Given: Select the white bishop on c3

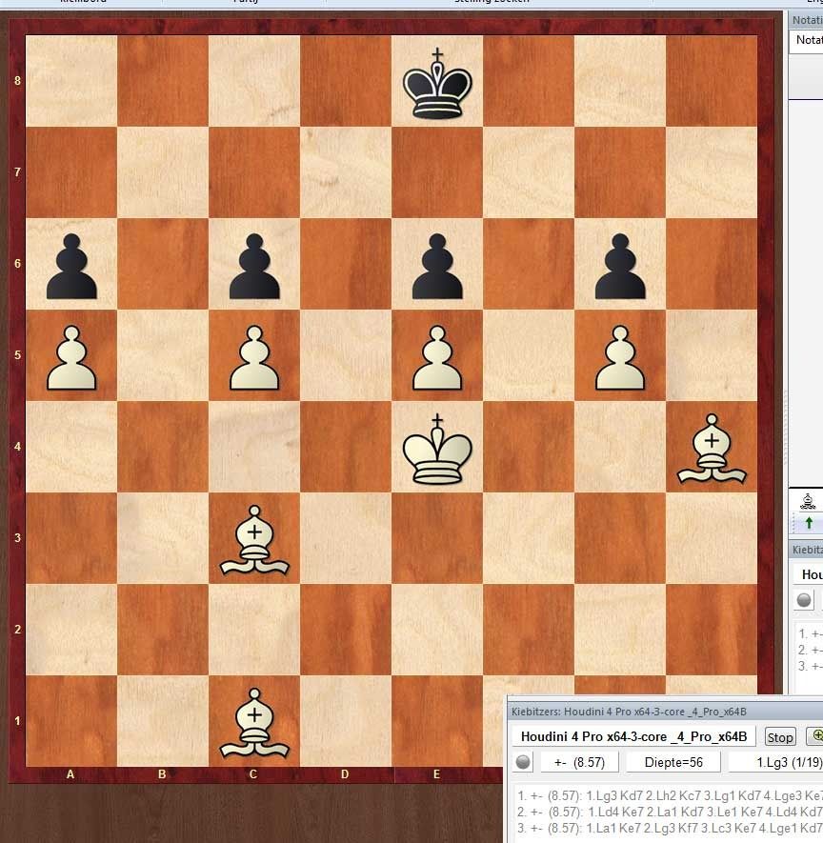Looking at the screenshot, I should pos(254,539).
